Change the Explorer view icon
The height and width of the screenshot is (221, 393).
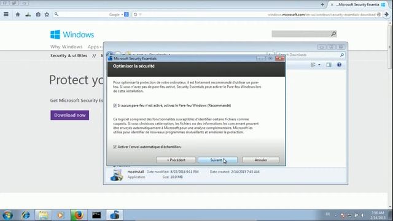pos(313,65)
